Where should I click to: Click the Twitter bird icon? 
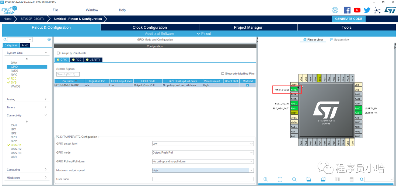(x=367, y=10)
